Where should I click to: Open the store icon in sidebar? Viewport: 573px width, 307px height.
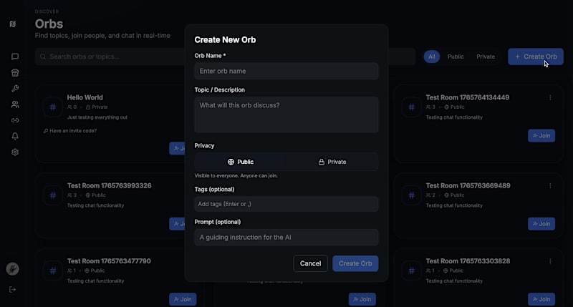(x=15, y=72)
